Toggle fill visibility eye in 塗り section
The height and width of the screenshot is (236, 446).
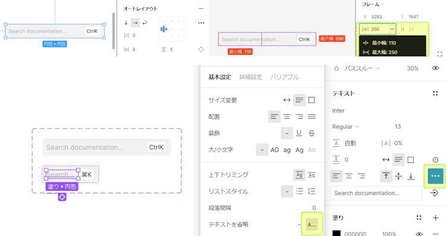(419, 234)
